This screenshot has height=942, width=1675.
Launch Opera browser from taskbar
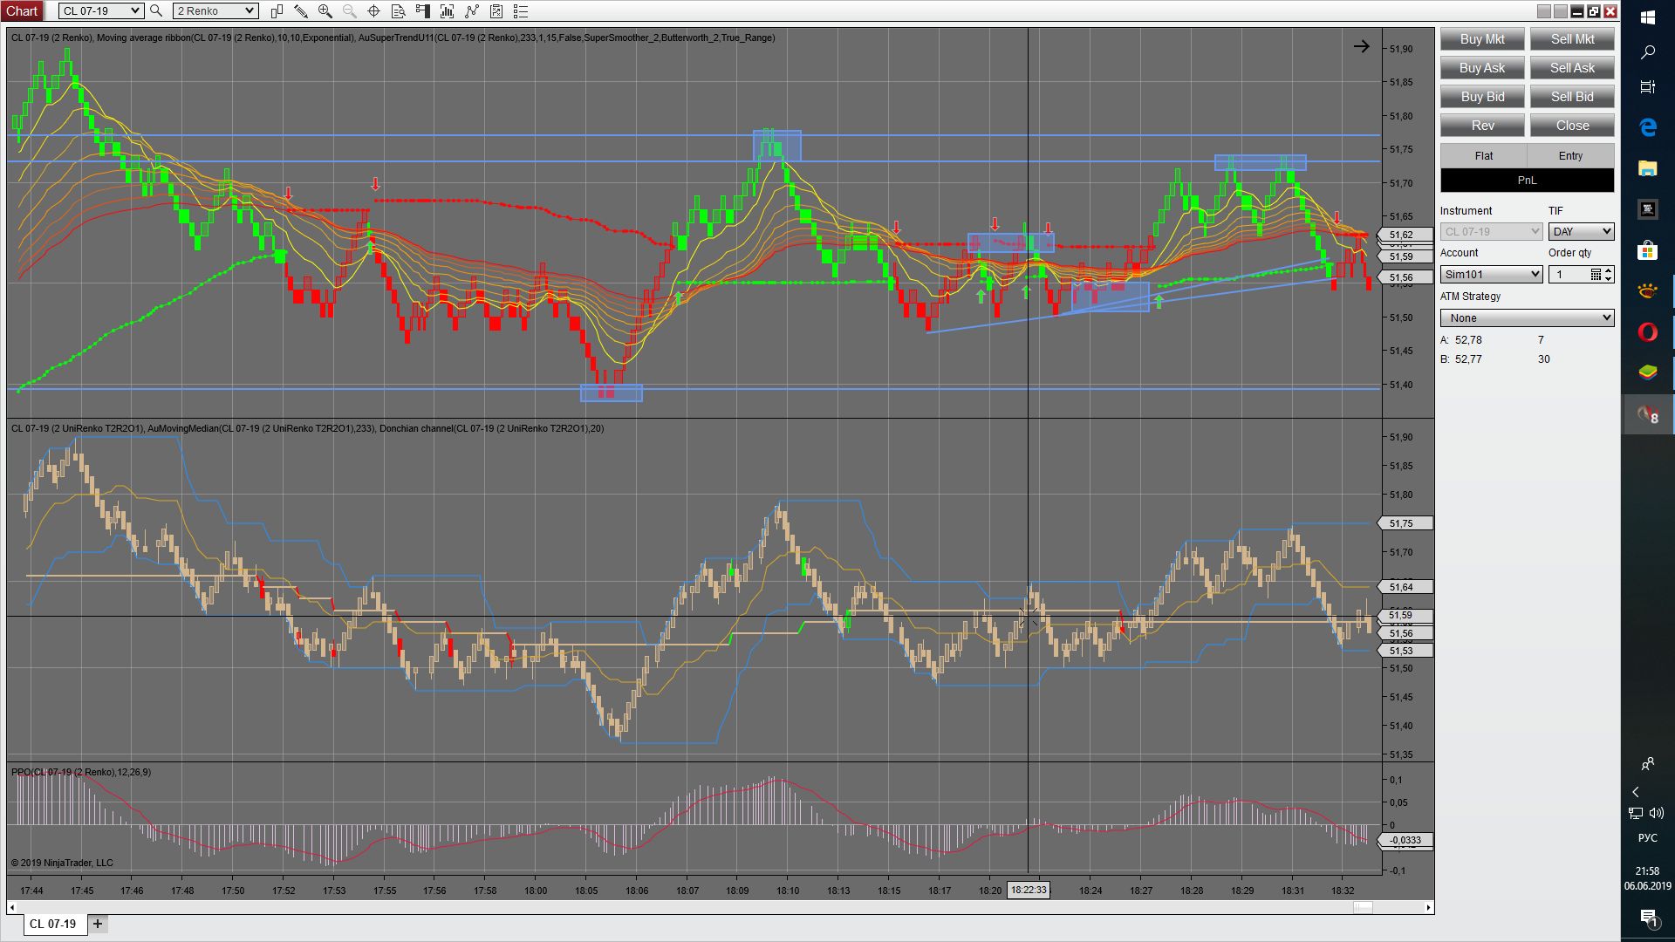tap(1648, 332)
